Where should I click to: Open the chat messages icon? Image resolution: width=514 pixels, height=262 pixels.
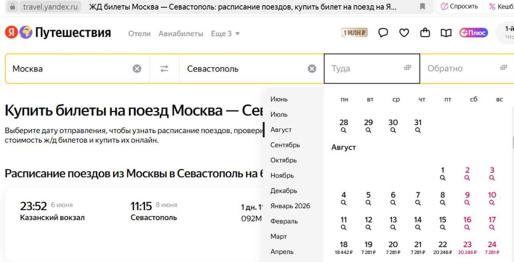point(383,33)
